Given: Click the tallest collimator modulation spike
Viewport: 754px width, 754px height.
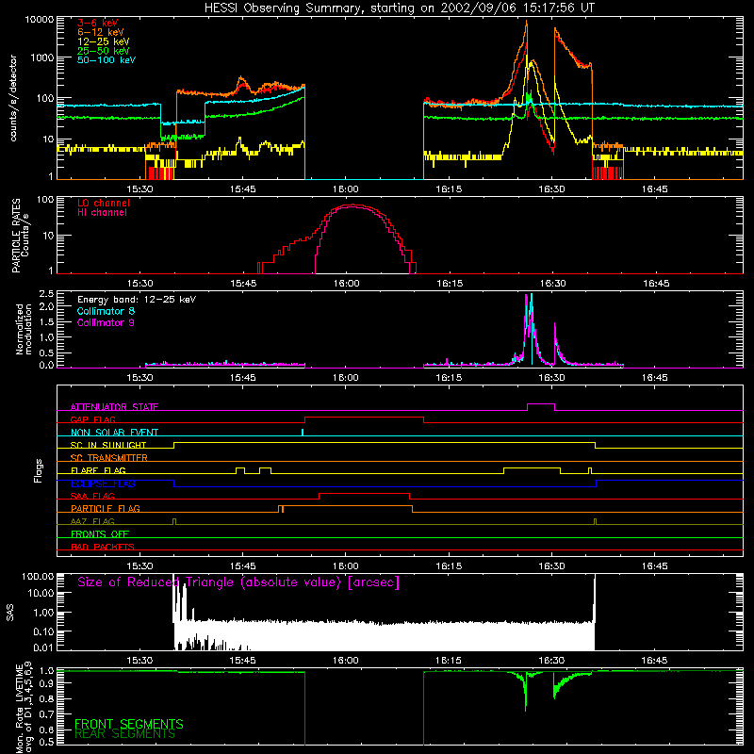Looking at the screenshot, I should (x=532, y=295).
